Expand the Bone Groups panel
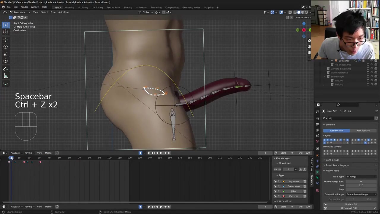 332,160
